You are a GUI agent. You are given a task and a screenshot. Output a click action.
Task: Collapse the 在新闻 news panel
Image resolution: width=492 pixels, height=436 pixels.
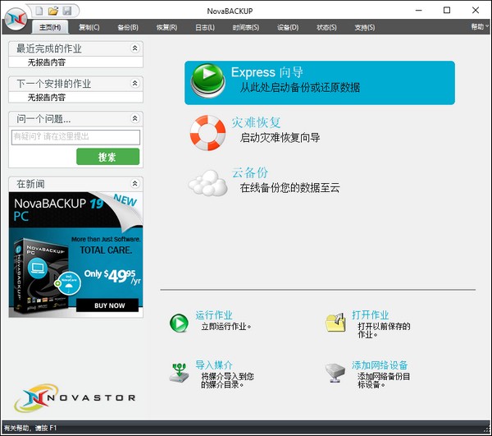pos(134,183)
